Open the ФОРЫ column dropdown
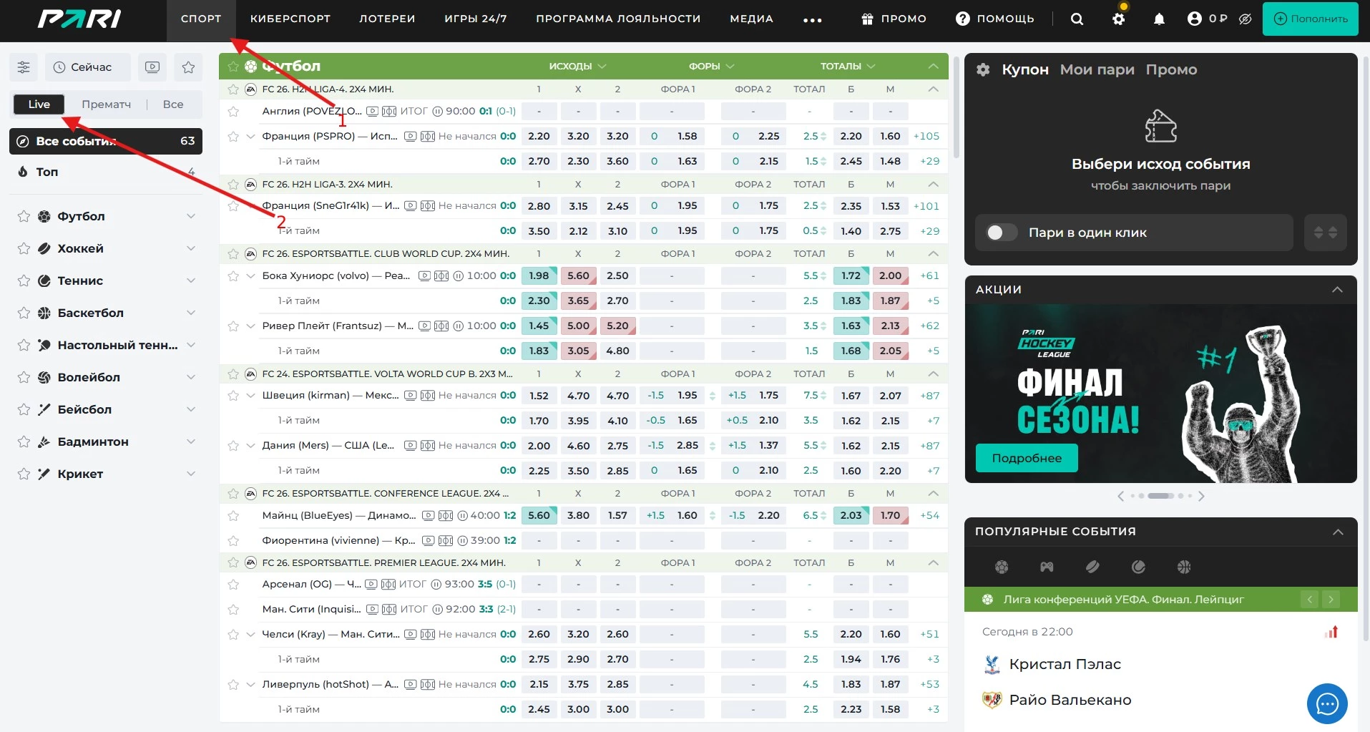This screenshot has height=732, width=1370. pyautogui.click(x=712, y=67)
